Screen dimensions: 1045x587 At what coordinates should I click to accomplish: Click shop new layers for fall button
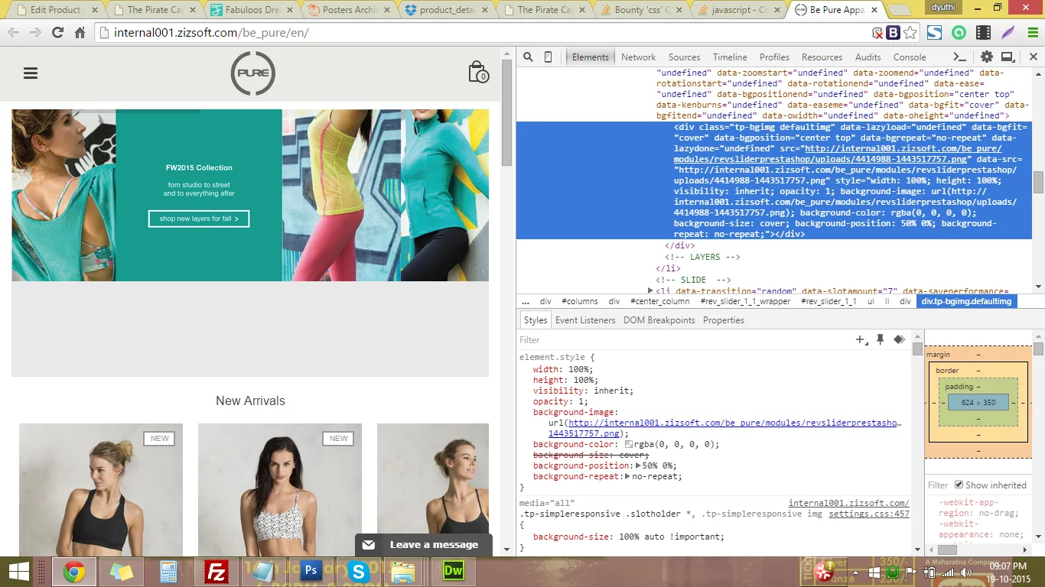click(x=199, y=219)
